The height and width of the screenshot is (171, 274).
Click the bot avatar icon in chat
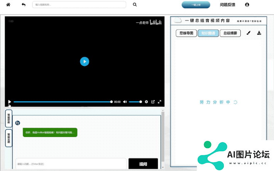coord(18,123)
